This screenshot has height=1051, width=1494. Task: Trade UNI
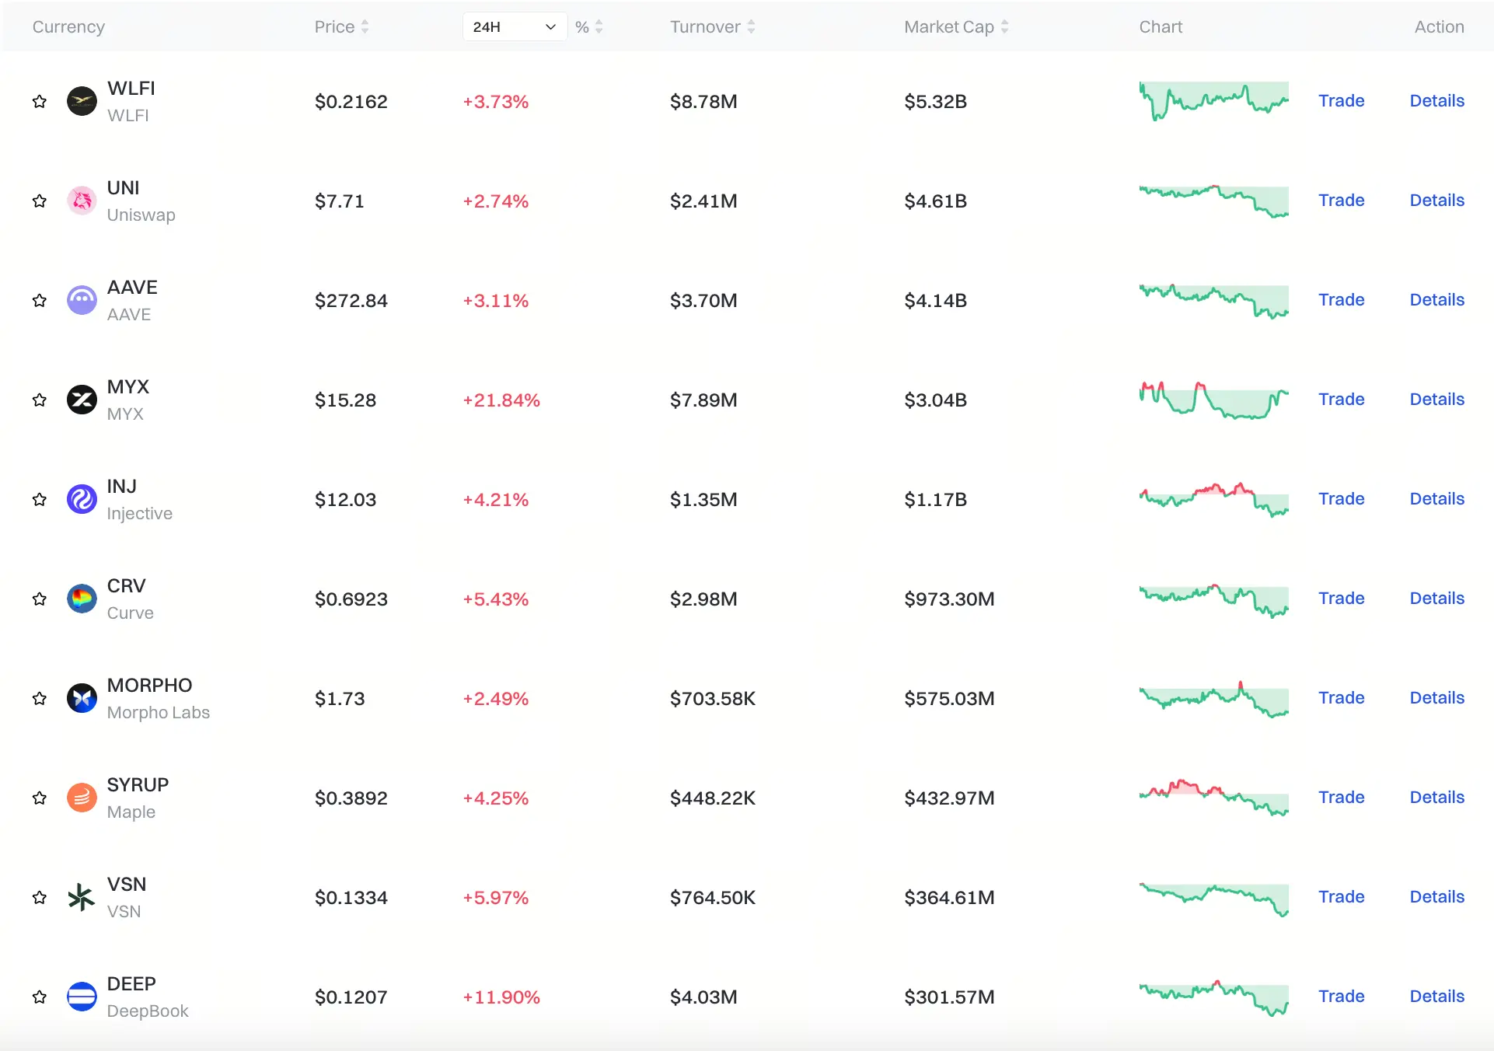pos(1341,201)
